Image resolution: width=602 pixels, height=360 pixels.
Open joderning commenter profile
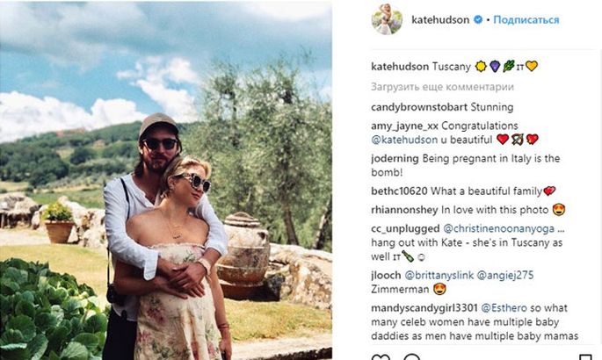click(395, 158)
